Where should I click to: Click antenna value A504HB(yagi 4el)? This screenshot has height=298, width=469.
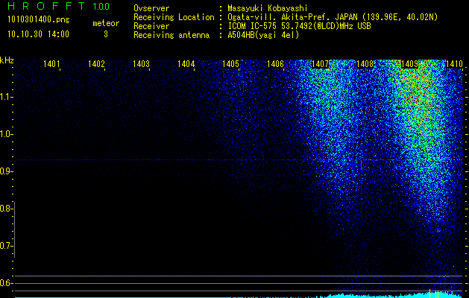point(263,35)
